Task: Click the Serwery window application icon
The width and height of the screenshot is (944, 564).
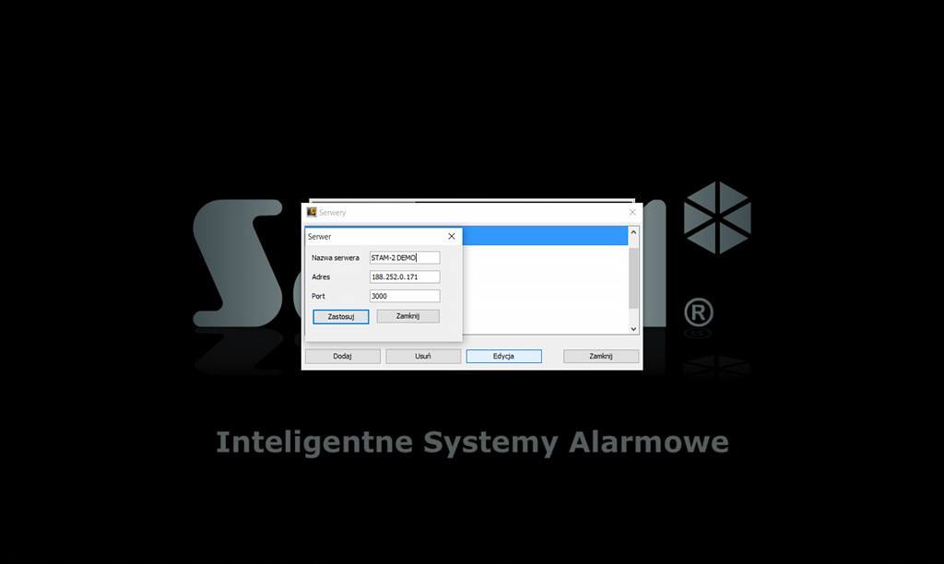Action: pos(312,212)
